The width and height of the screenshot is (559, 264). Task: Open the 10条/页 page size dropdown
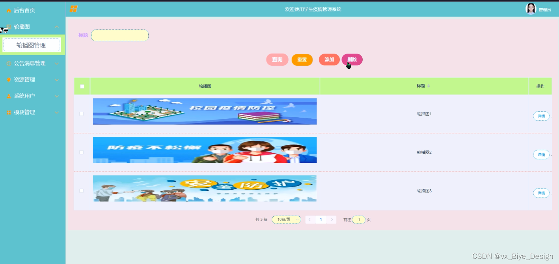click(x=286, y=220)
